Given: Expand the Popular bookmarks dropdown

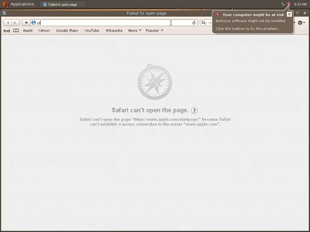Looking at the screenshot, I should point(154,31).
